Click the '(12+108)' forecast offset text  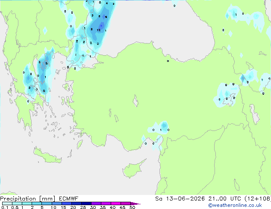[258, 199]
